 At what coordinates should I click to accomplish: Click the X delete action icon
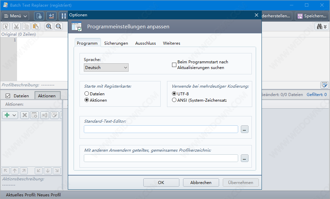pos(25,115)
